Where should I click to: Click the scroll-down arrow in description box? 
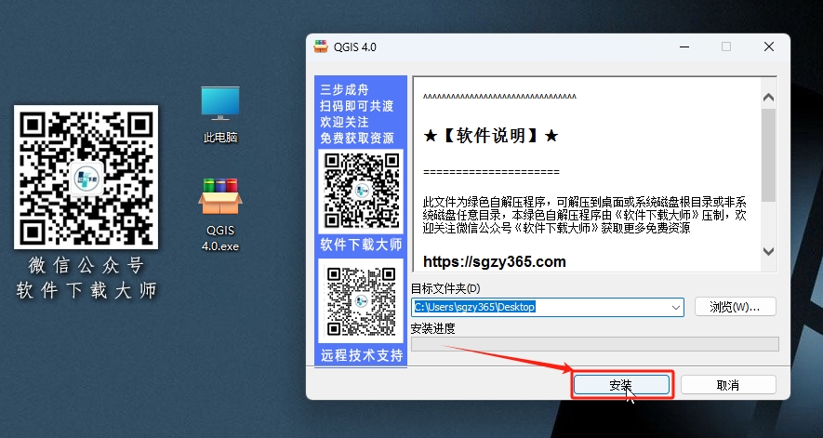pyautogui.click(x=768, y=251)
